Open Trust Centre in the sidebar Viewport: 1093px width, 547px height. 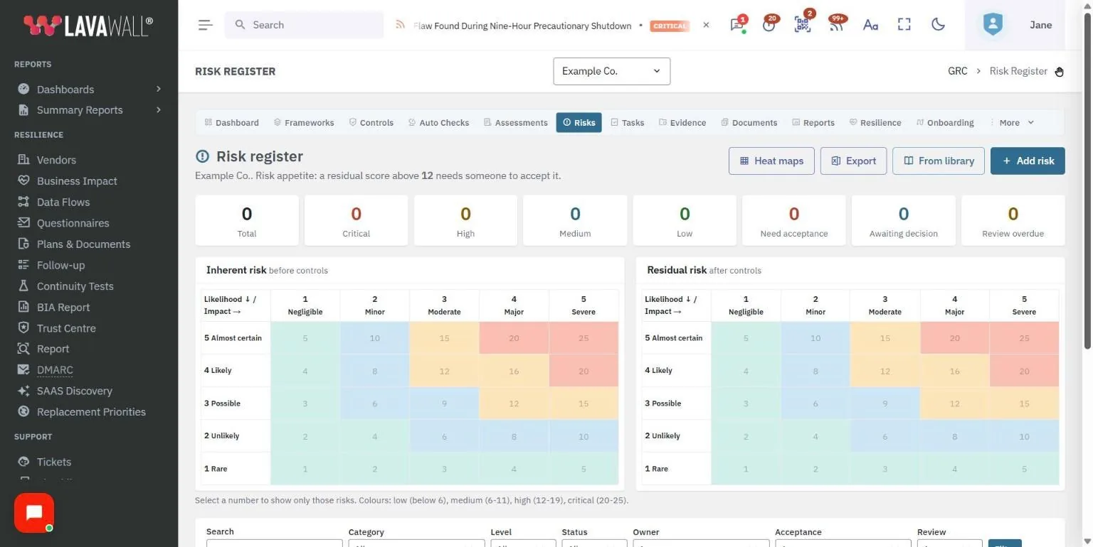click(x=66, y=328)
